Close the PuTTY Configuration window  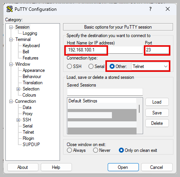pyautogui.click(x=168, y=9)
